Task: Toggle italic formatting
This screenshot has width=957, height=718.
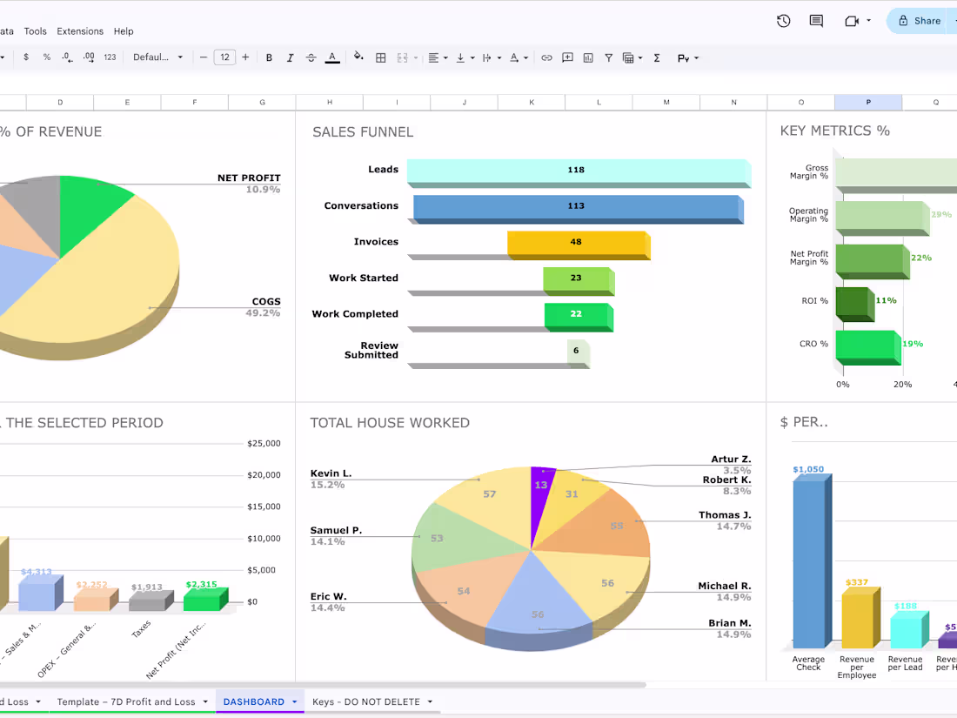Action: click(x=290, y=58)
